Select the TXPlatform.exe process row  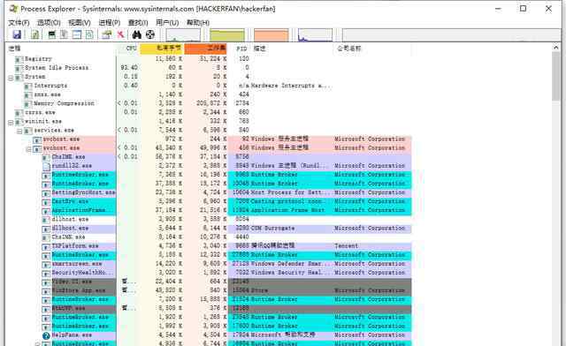point(209,246)
